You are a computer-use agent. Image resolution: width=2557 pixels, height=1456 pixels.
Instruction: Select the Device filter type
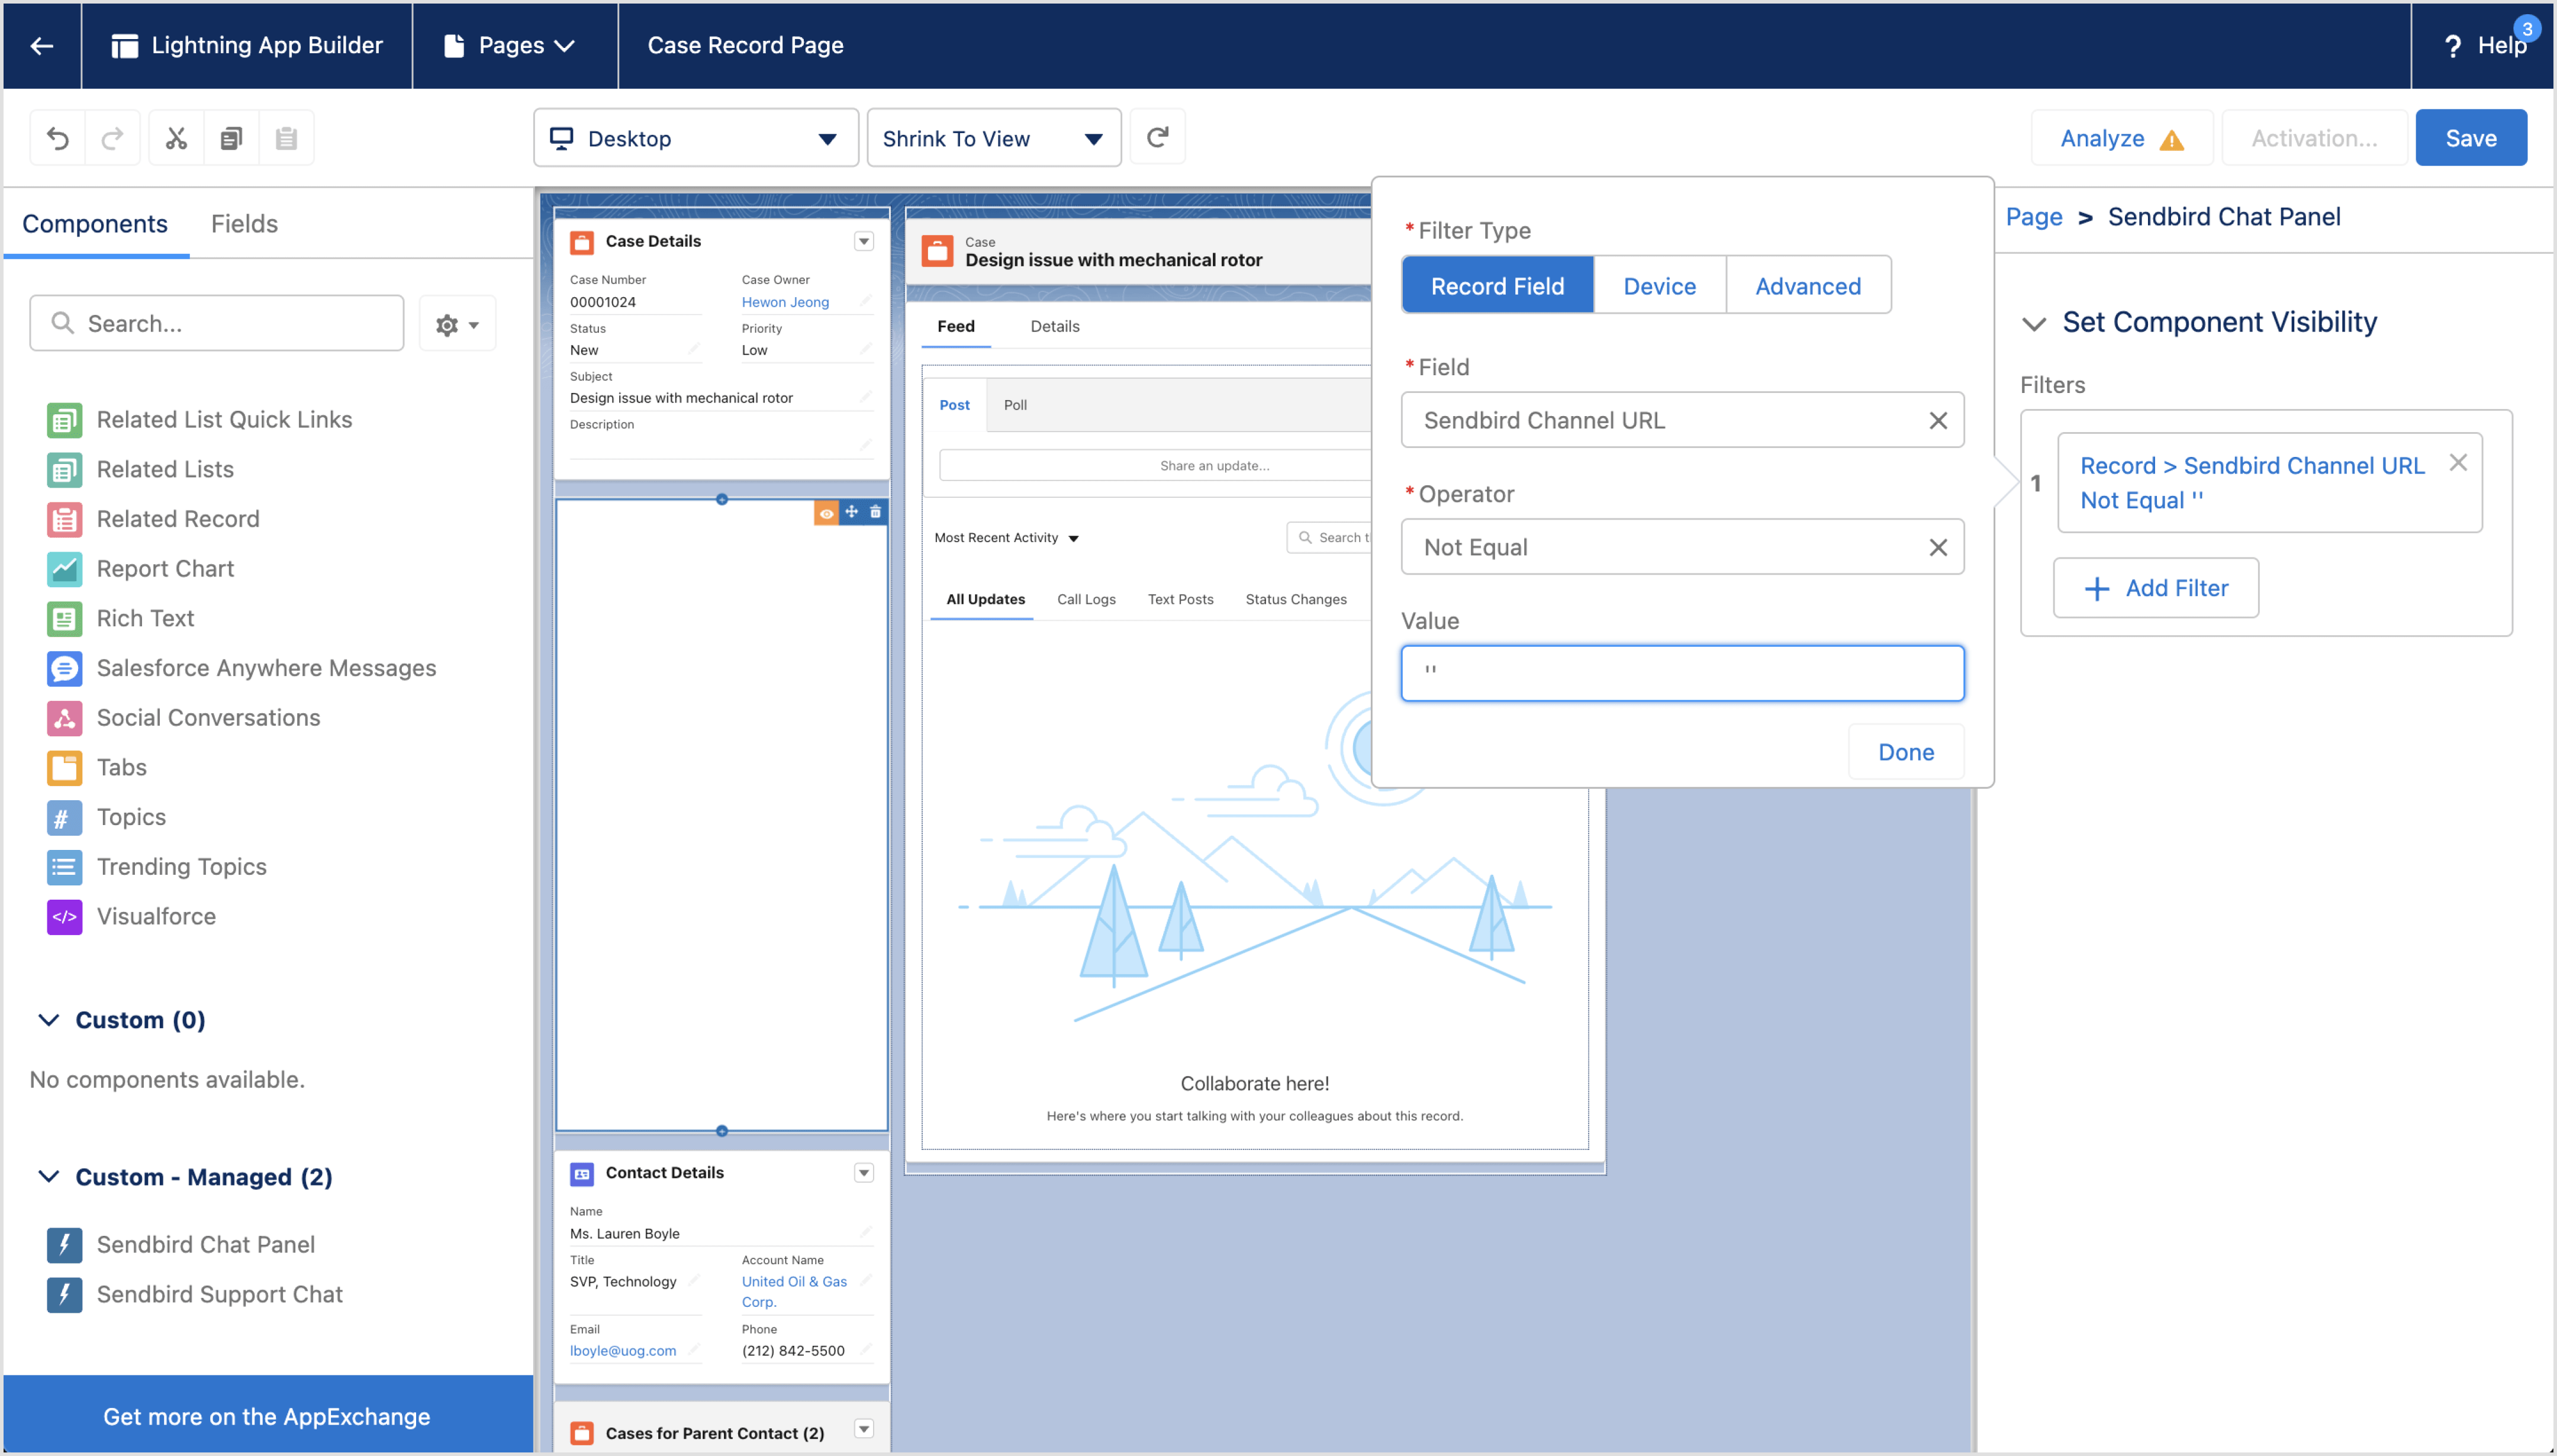coord(1659,286)
